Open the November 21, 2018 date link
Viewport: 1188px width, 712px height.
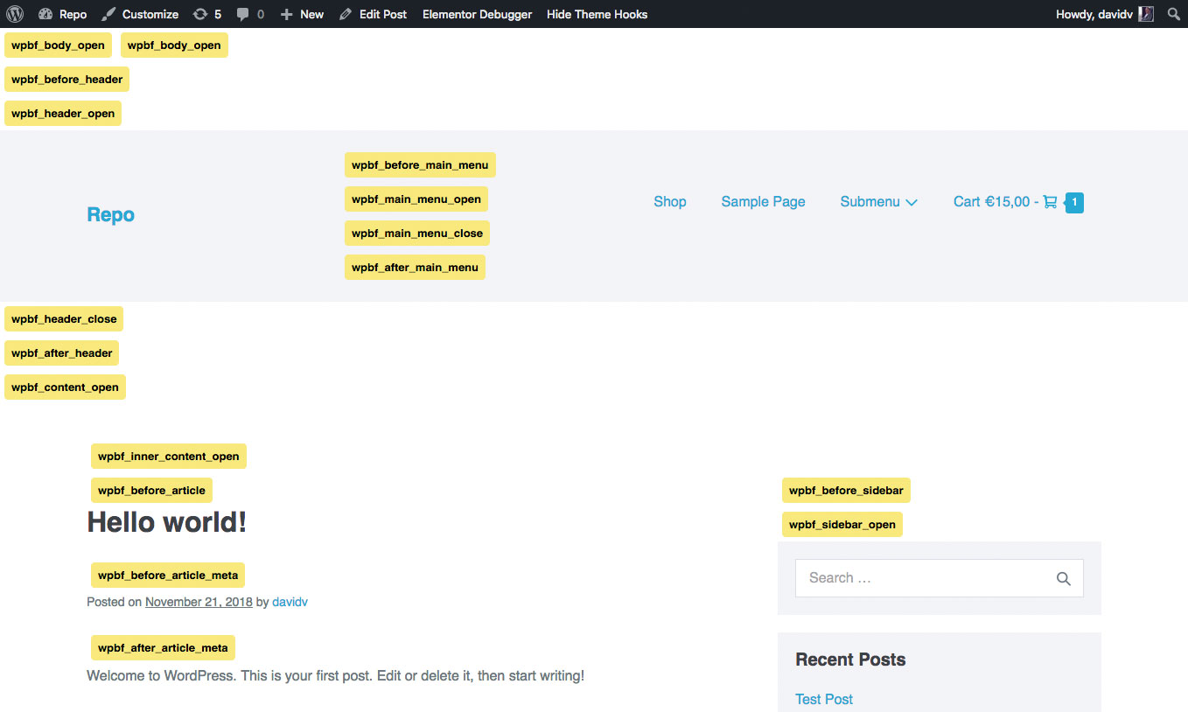tap(199, 602)
